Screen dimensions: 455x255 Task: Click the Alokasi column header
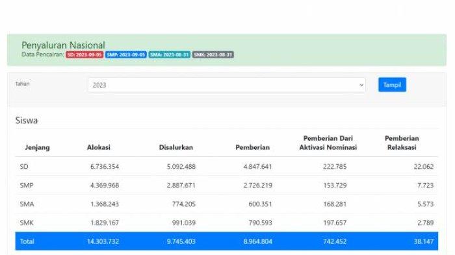tap(99, 147)
